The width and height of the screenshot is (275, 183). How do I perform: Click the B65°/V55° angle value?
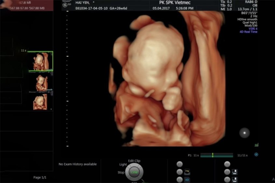click(x=249, y=13)
